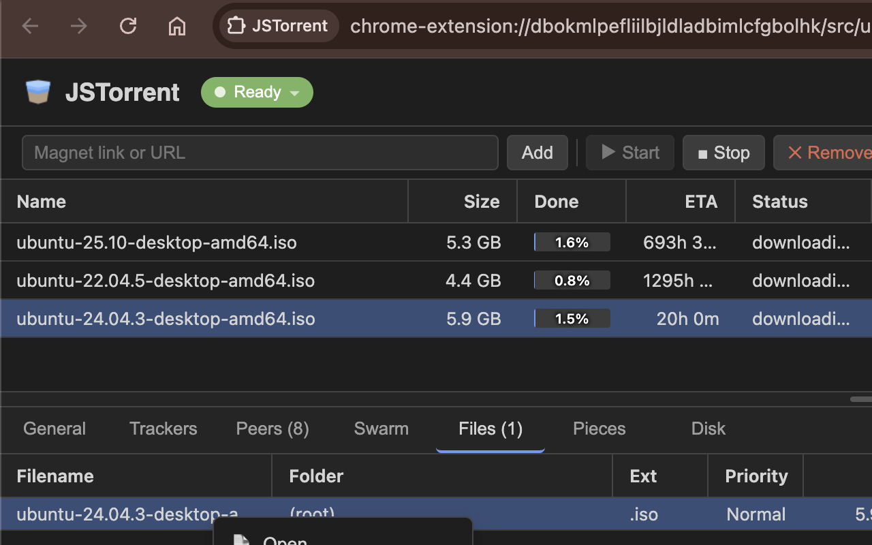872x545 pixels.
Task: Click the Normal priority cell
Action: pos(756,514)
